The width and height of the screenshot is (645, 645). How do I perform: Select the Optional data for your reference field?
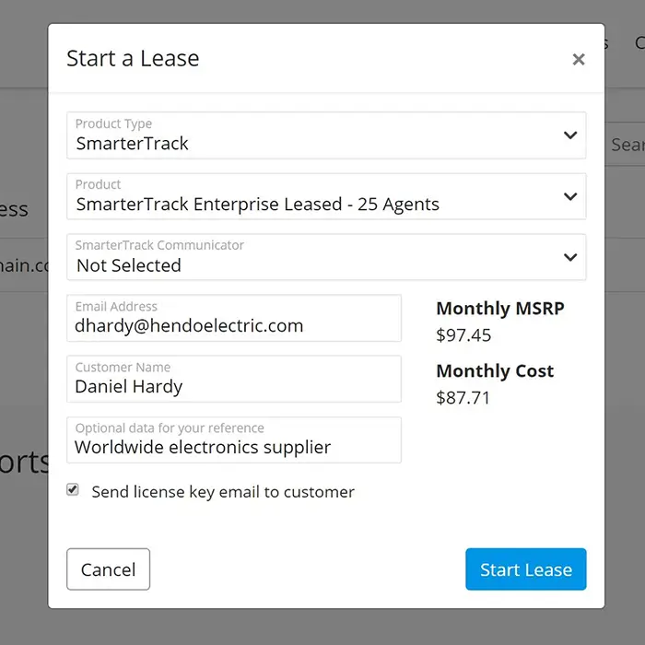click(x=234, y=440)
